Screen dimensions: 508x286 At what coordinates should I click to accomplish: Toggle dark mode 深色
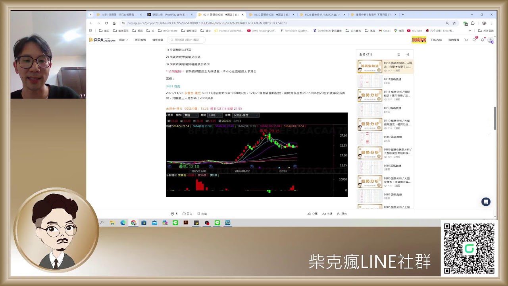point(342,214)
